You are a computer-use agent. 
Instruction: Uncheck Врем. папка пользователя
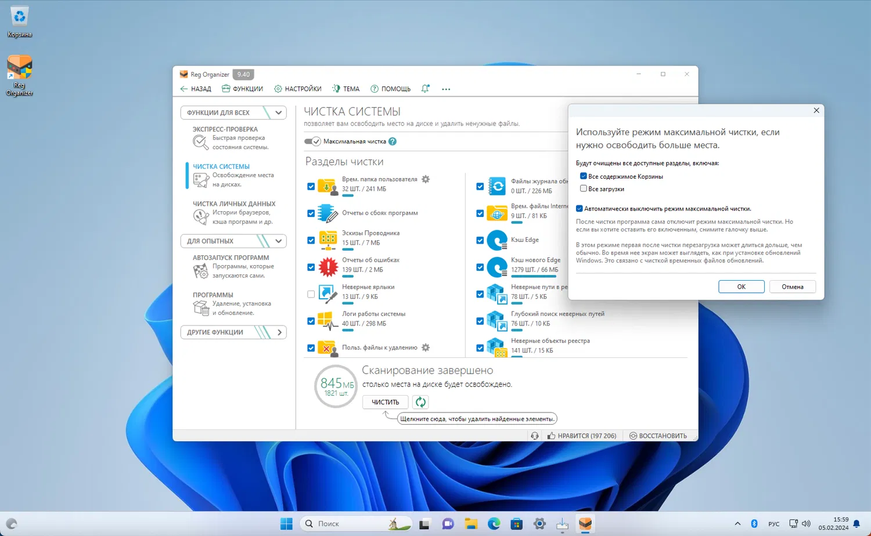click(x=311, y=187)
